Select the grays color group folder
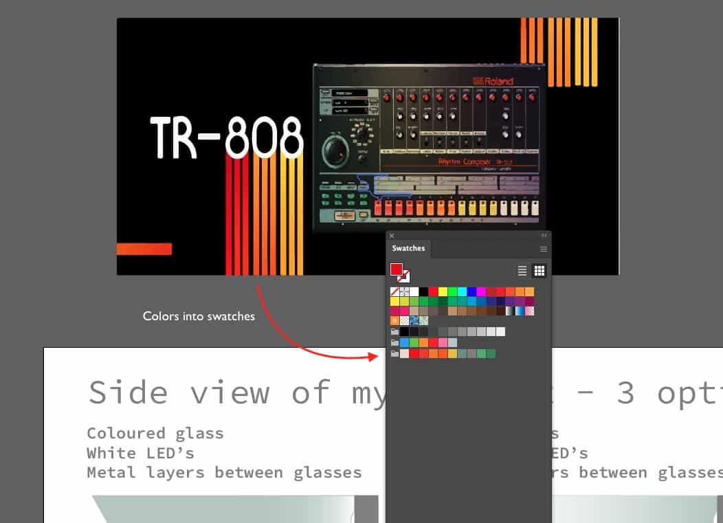 point(394,332)
